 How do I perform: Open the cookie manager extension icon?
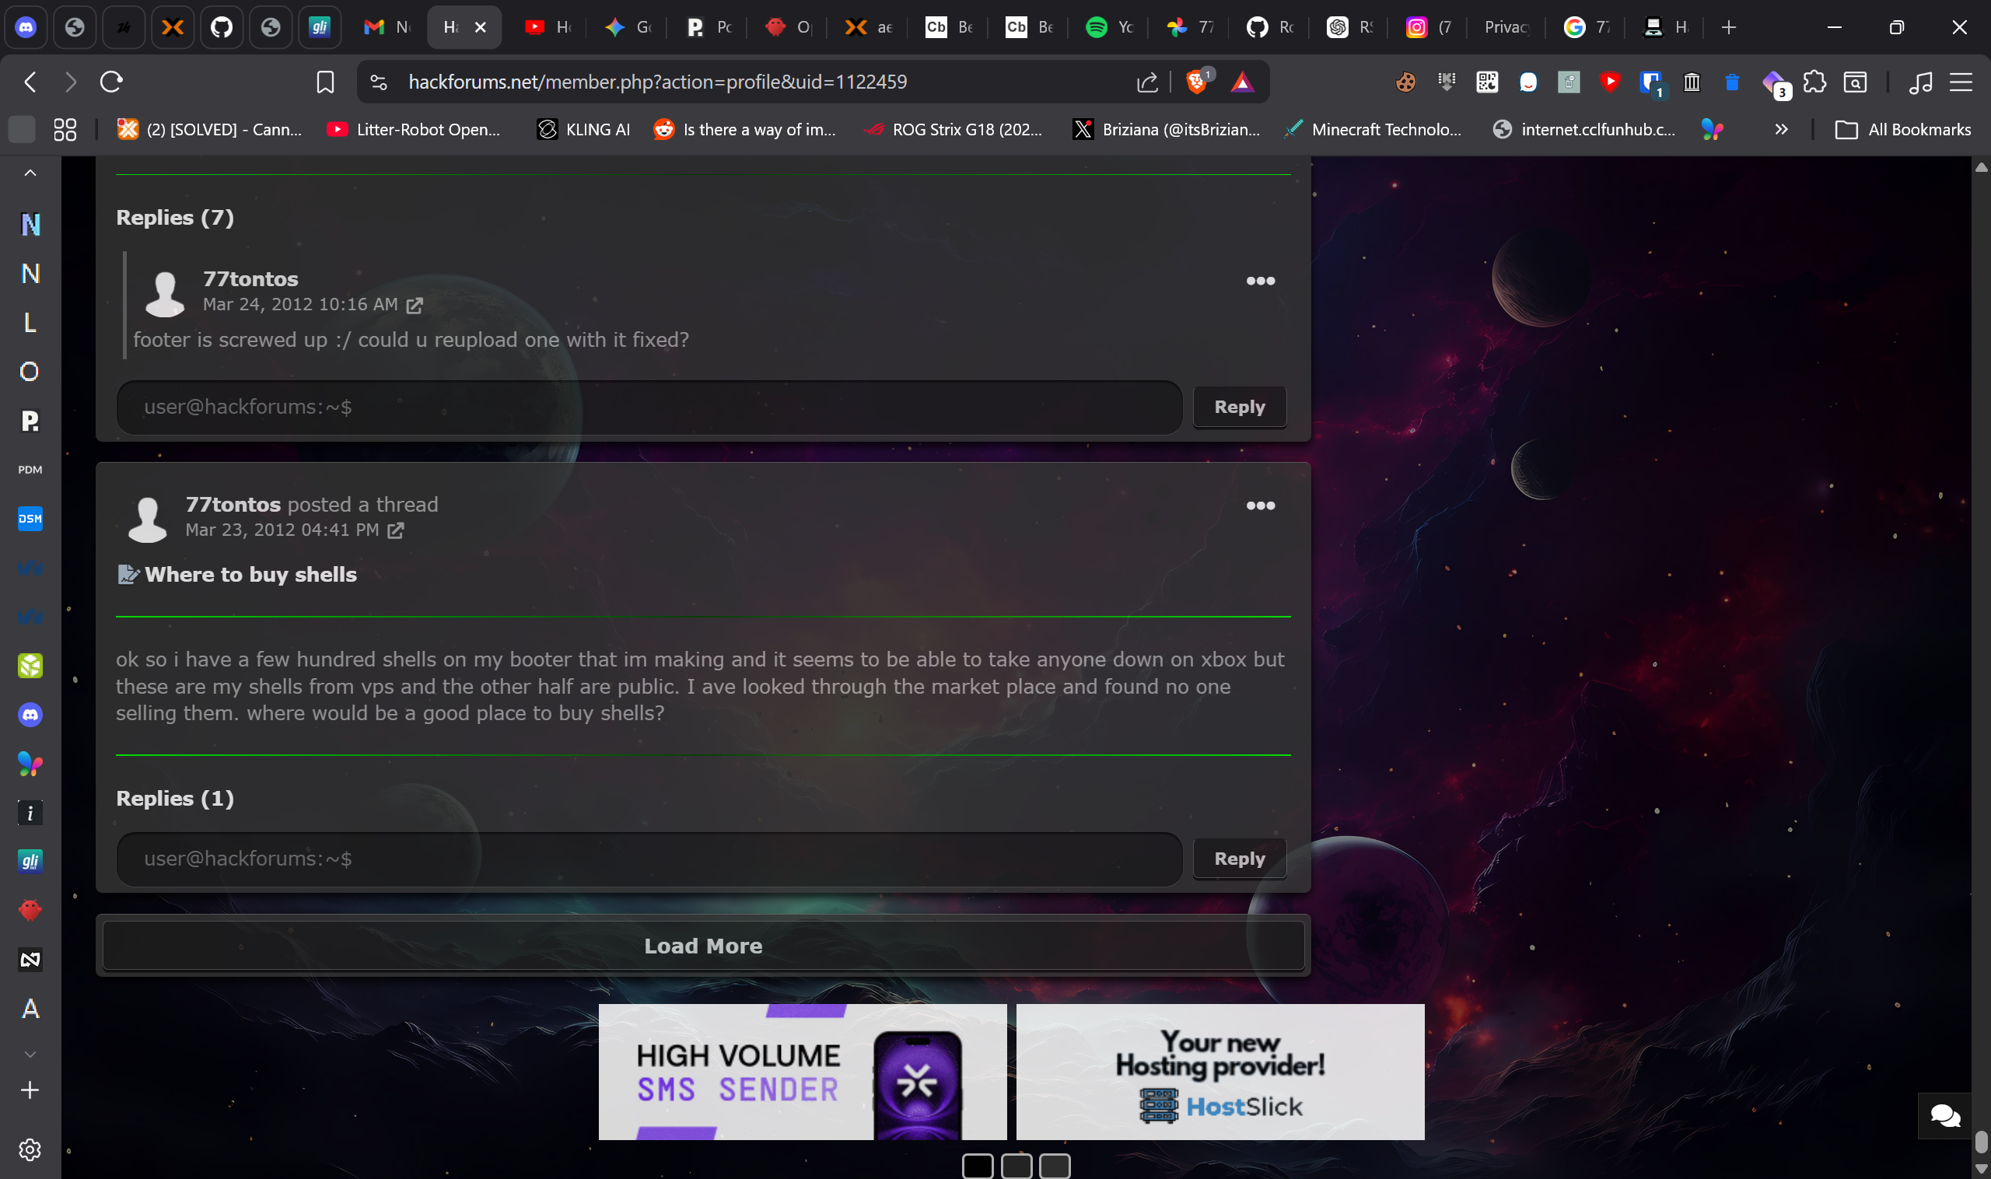pos(1405,81)
